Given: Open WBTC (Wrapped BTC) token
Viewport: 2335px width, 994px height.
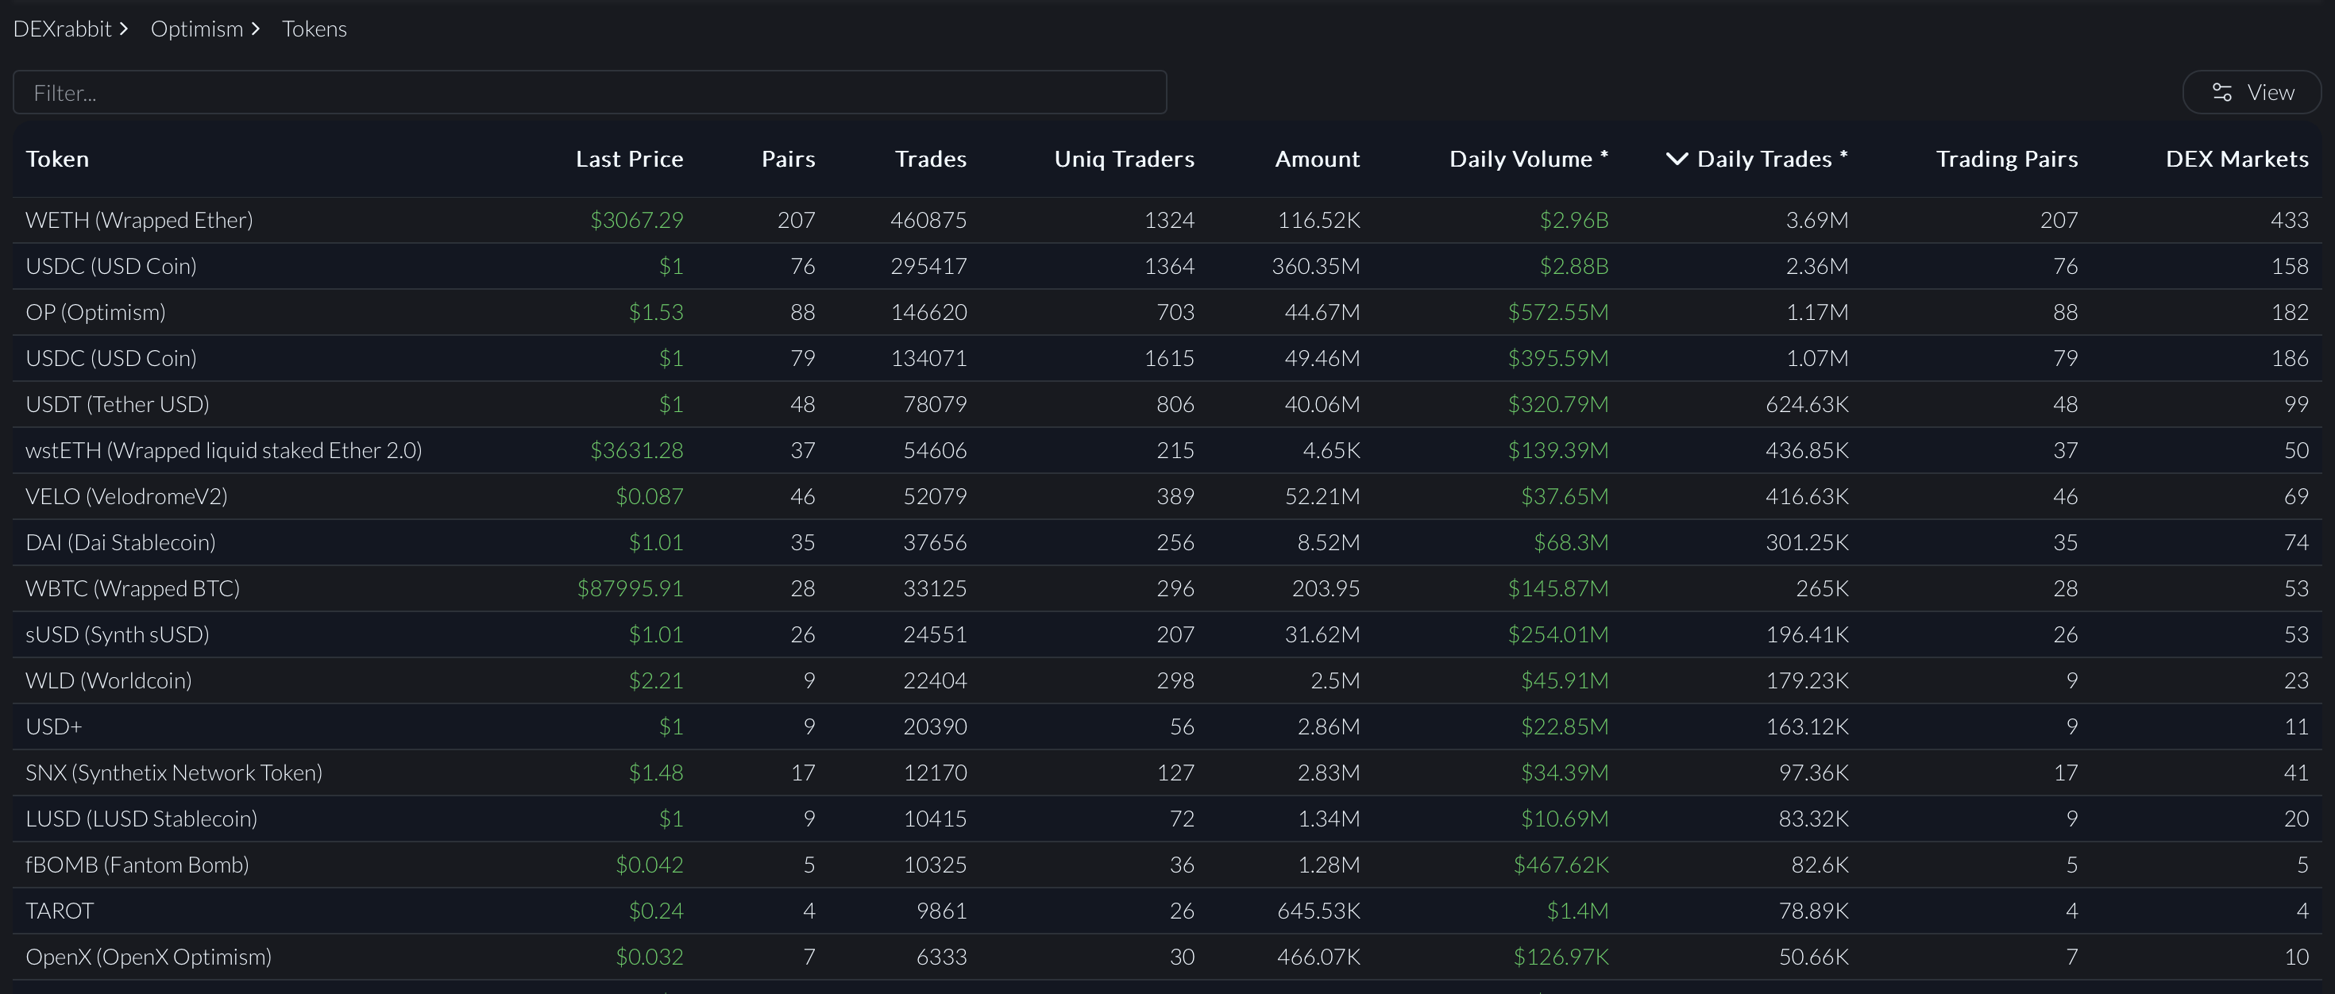Looking at the screenshot, I should 133,589.
